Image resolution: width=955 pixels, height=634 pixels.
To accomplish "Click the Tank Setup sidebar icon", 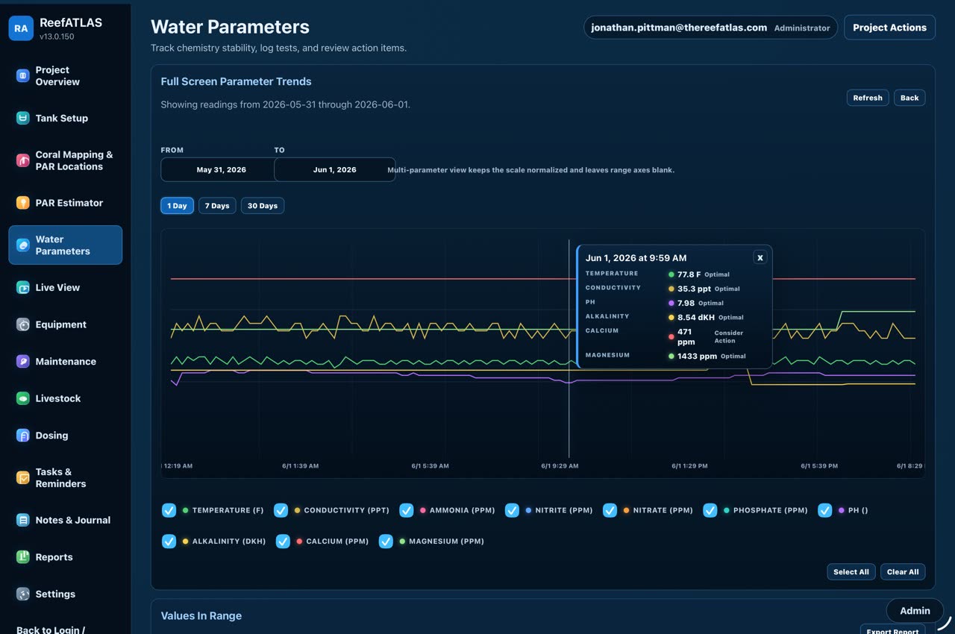I will coord(23,118).
